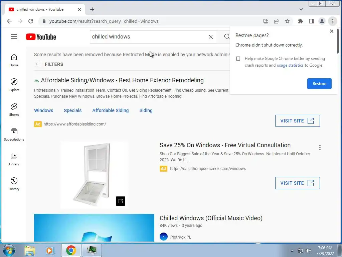Open Library in the sidebar
342x257 pixels.
[x=14, y=159]
